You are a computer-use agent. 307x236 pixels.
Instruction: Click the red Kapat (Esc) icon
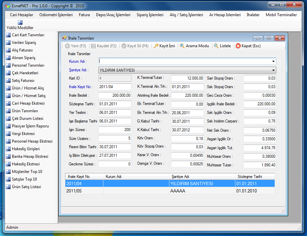click(238, 46)
